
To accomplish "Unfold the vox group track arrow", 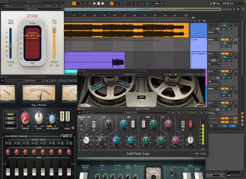I will [192, 40].
